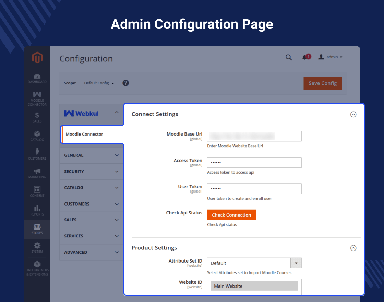Open the Customers sidebar menu
Screen dimensions: 384x302
point(37,154)
